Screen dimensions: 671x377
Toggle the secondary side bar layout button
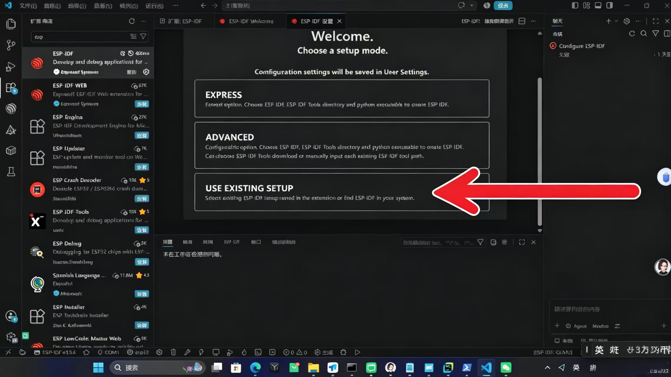coord(609,6)
